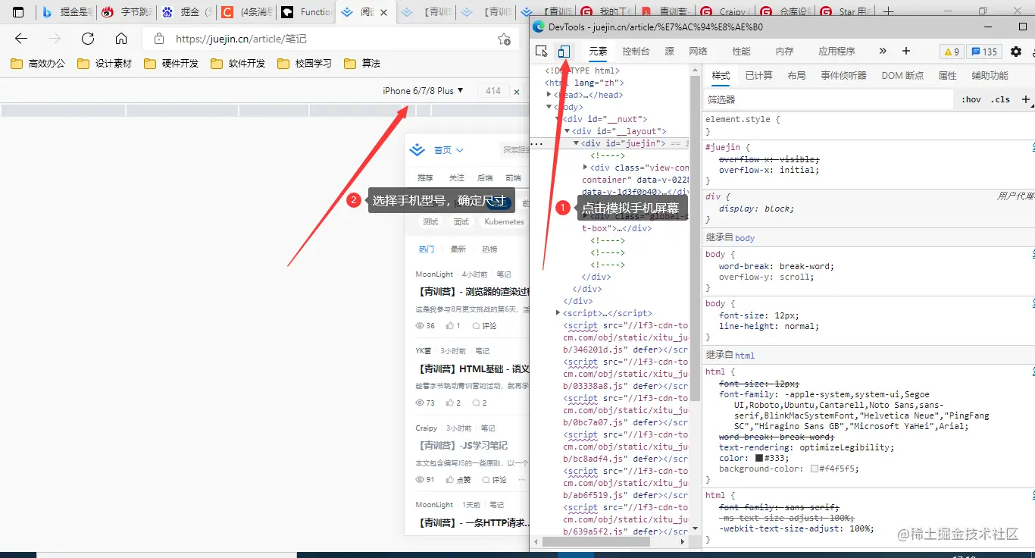This screenshot has height=558, width=1035.
Task: Click the new style rule plus icon
Action: tap(1026, 99)
